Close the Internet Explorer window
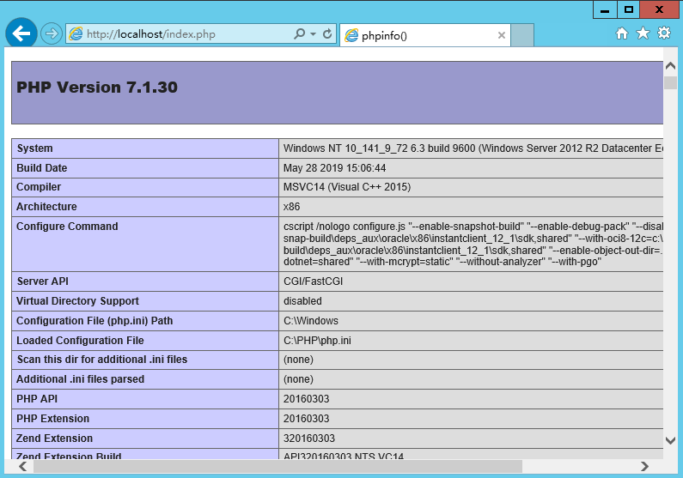The image size is (683, 478). (660, 9)
